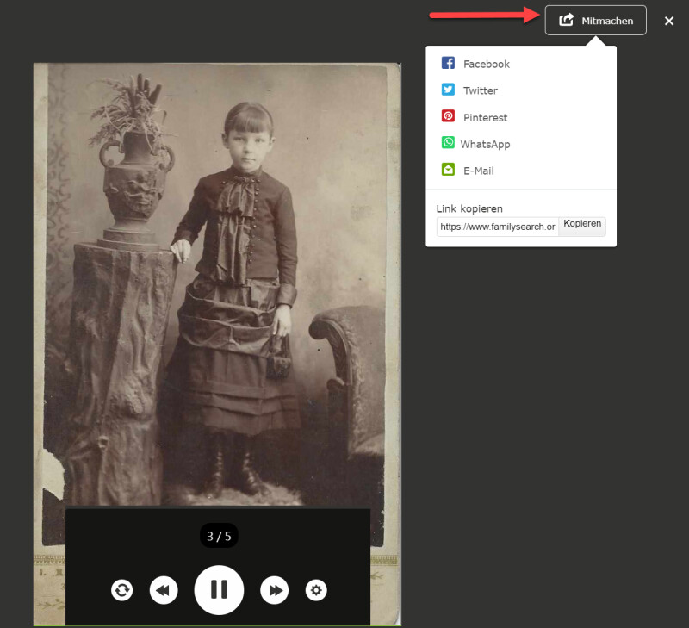The height and width of the screenshot is (628, 689).
Task: Share via E-Mail menu entry
Action: tap(468, 170)
